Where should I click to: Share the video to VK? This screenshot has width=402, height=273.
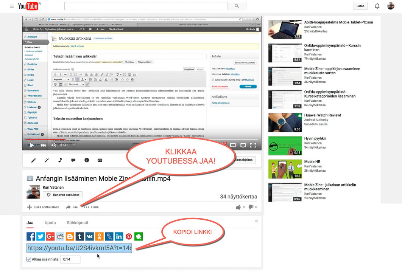coord(89,236)
